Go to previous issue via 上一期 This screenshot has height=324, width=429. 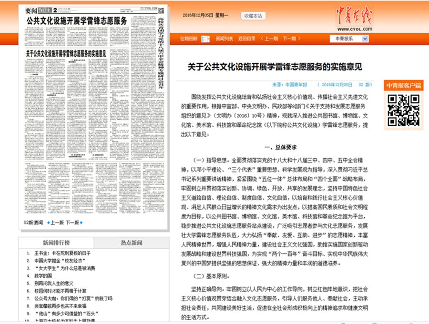tap(269, 39)
